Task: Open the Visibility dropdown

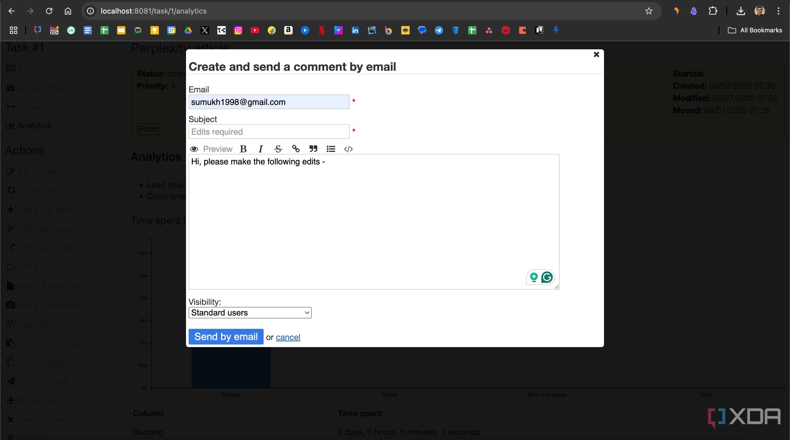Action: 250,313
